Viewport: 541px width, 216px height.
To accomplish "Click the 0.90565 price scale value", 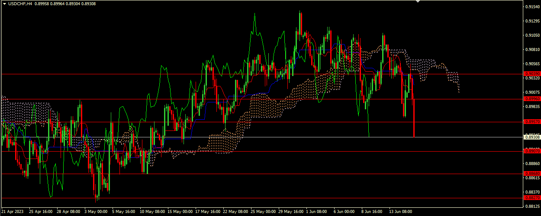I will [x=532, y=64].
